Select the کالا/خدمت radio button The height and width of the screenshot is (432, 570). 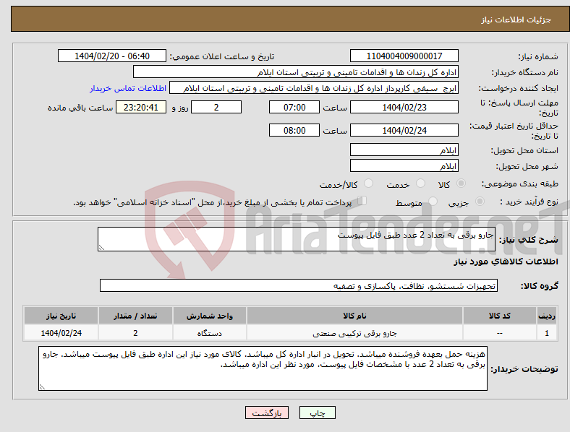(x=369, y=183)
